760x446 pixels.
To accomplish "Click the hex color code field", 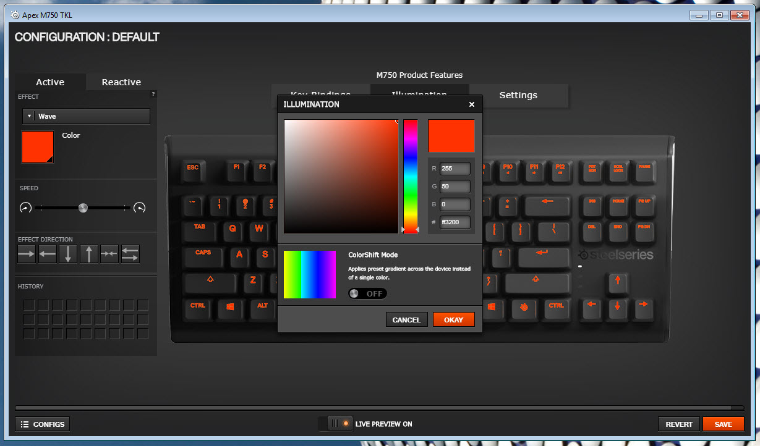I will tap(455, 222).
